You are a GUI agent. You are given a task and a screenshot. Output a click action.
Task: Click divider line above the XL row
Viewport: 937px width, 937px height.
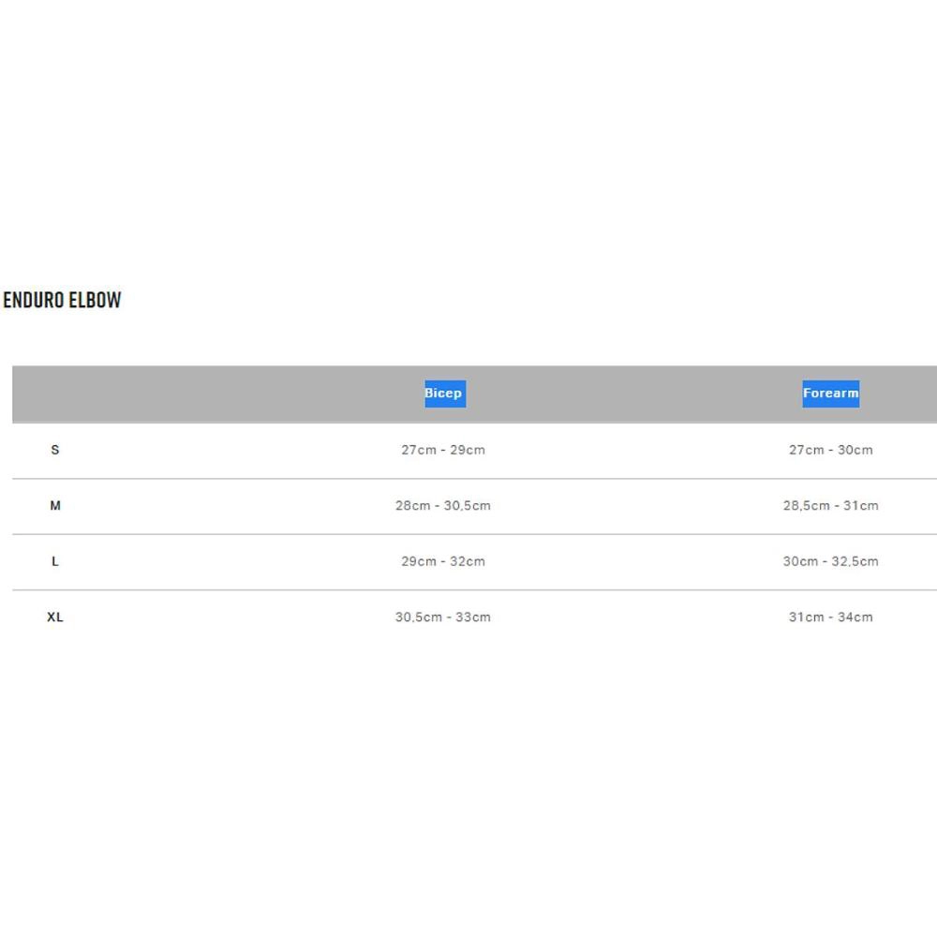474,589
